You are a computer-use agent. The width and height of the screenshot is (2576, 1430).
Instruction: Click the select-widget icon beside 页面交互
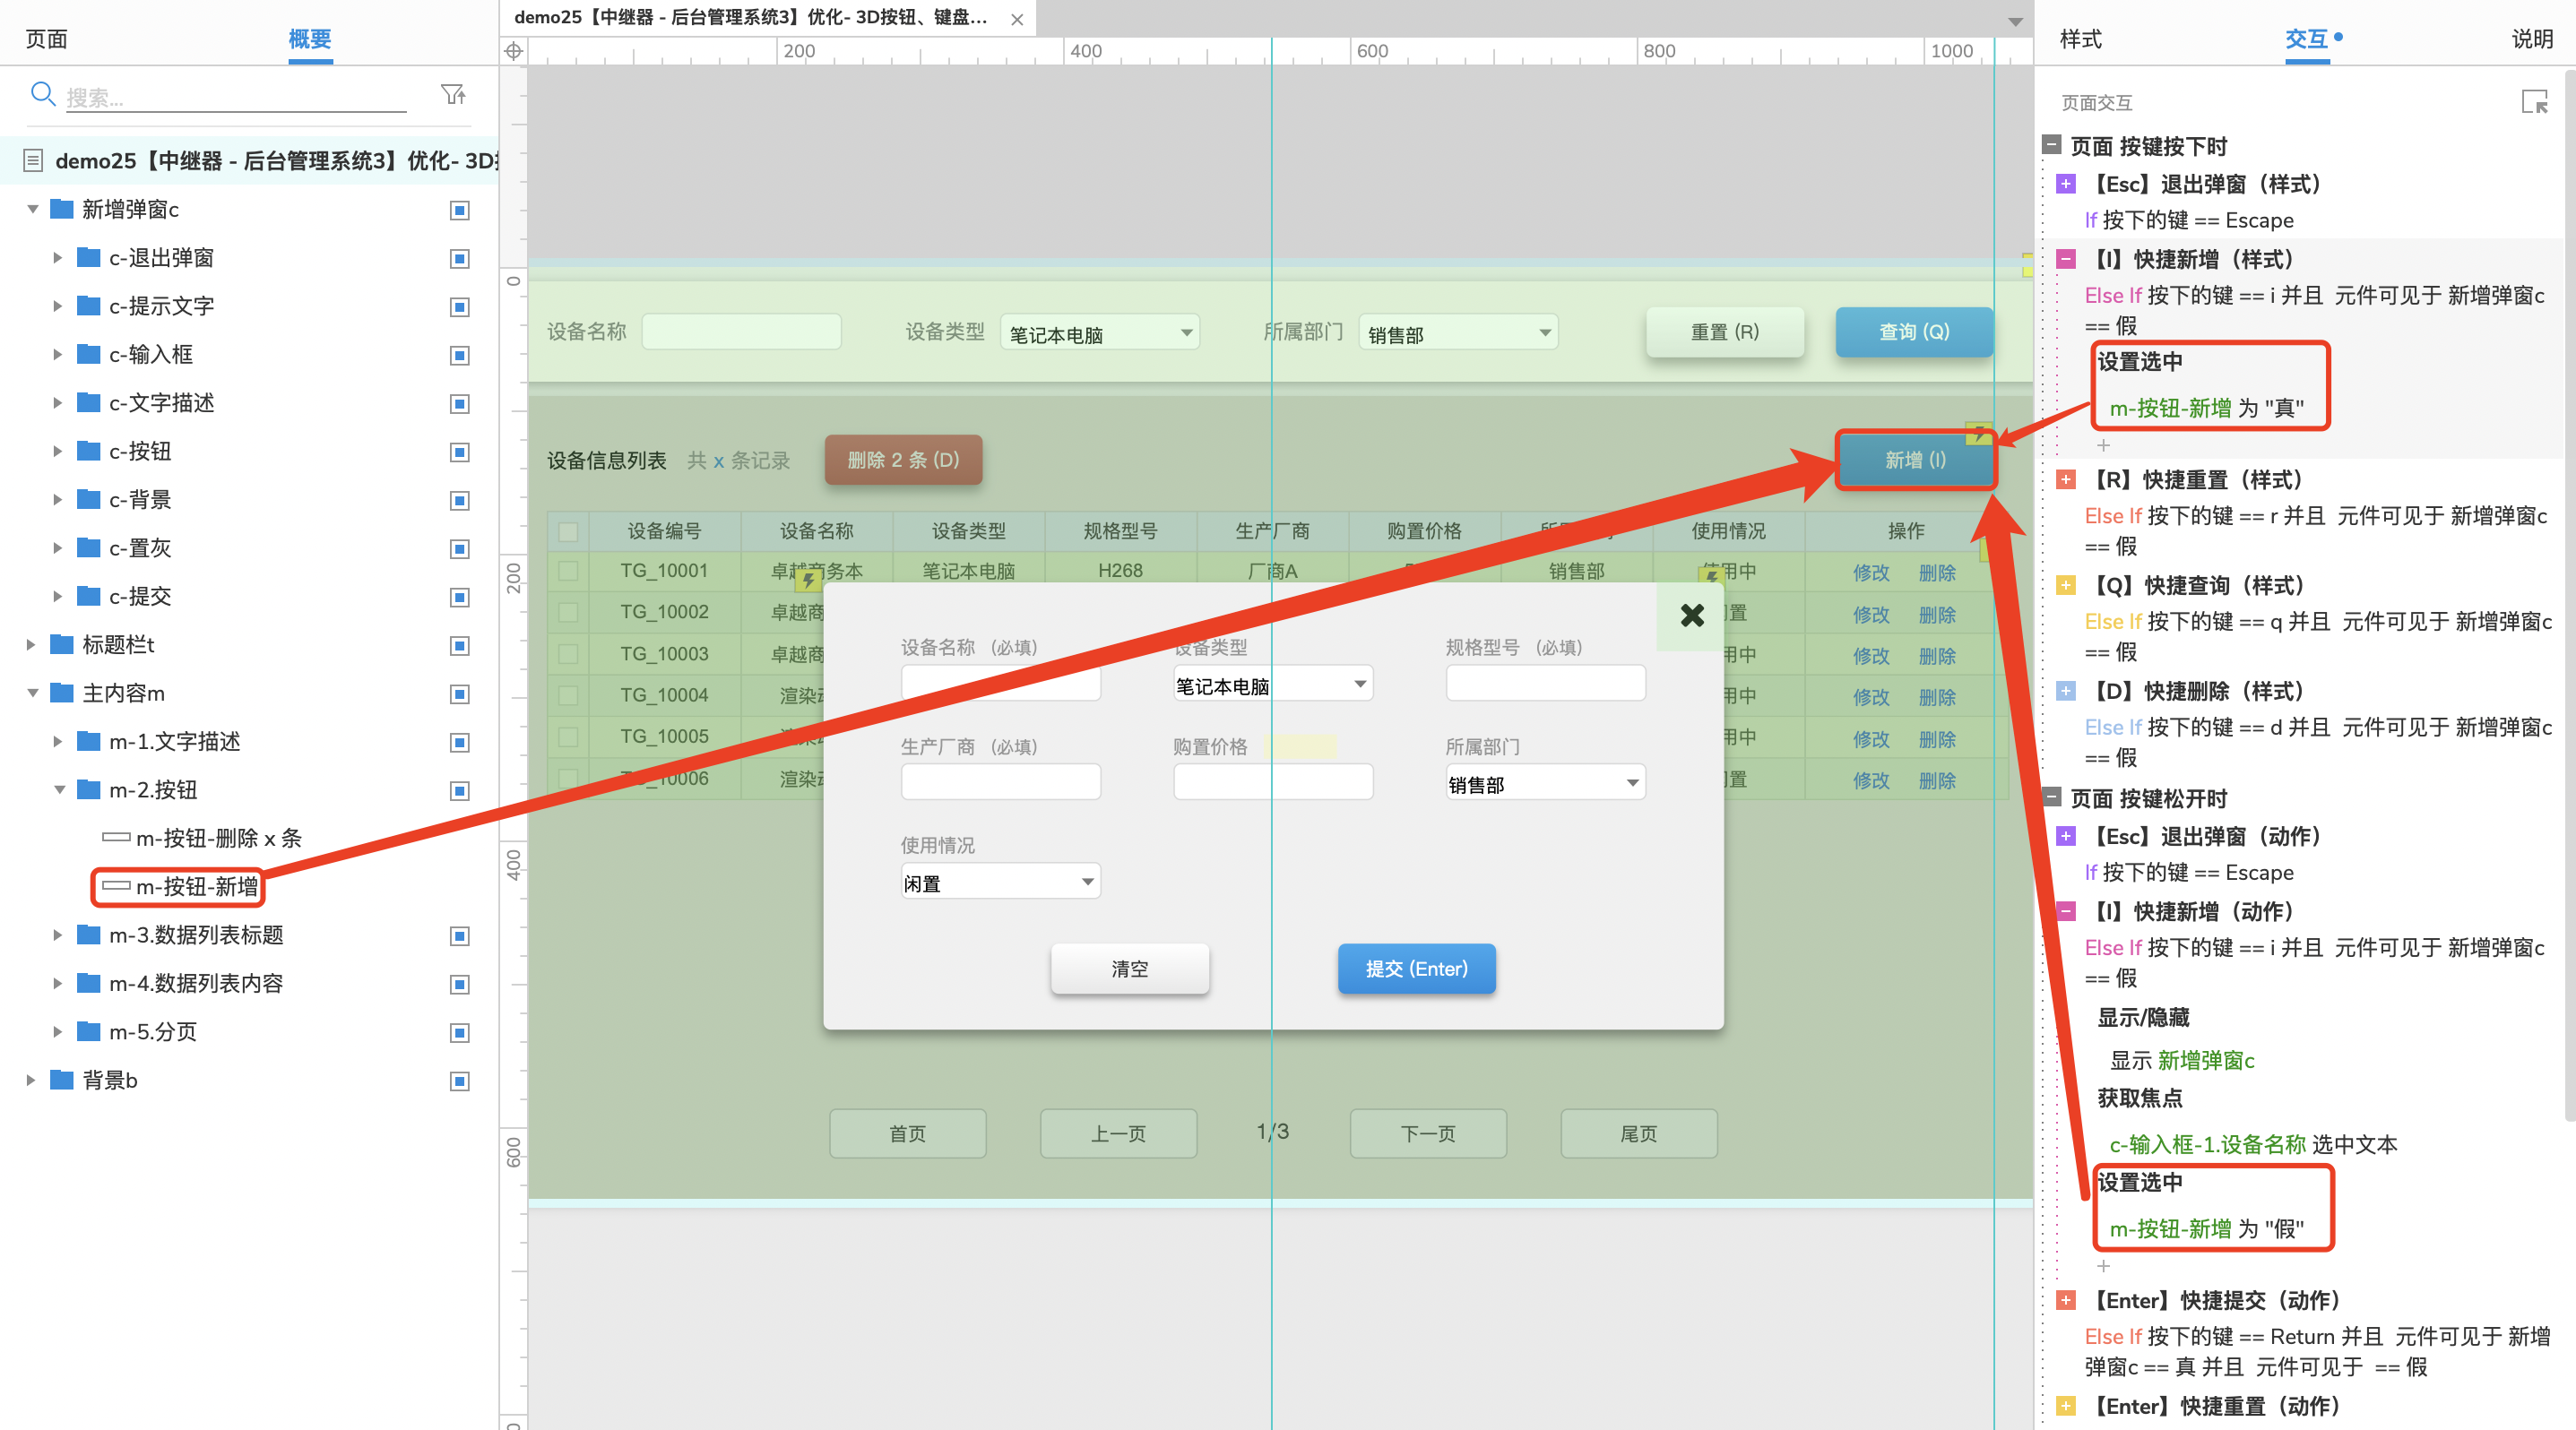click(2534, 102)
